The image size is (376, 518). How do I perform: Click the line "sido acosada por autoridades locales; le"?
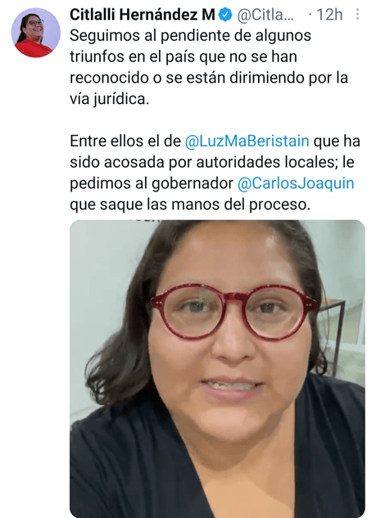point(212,162)
